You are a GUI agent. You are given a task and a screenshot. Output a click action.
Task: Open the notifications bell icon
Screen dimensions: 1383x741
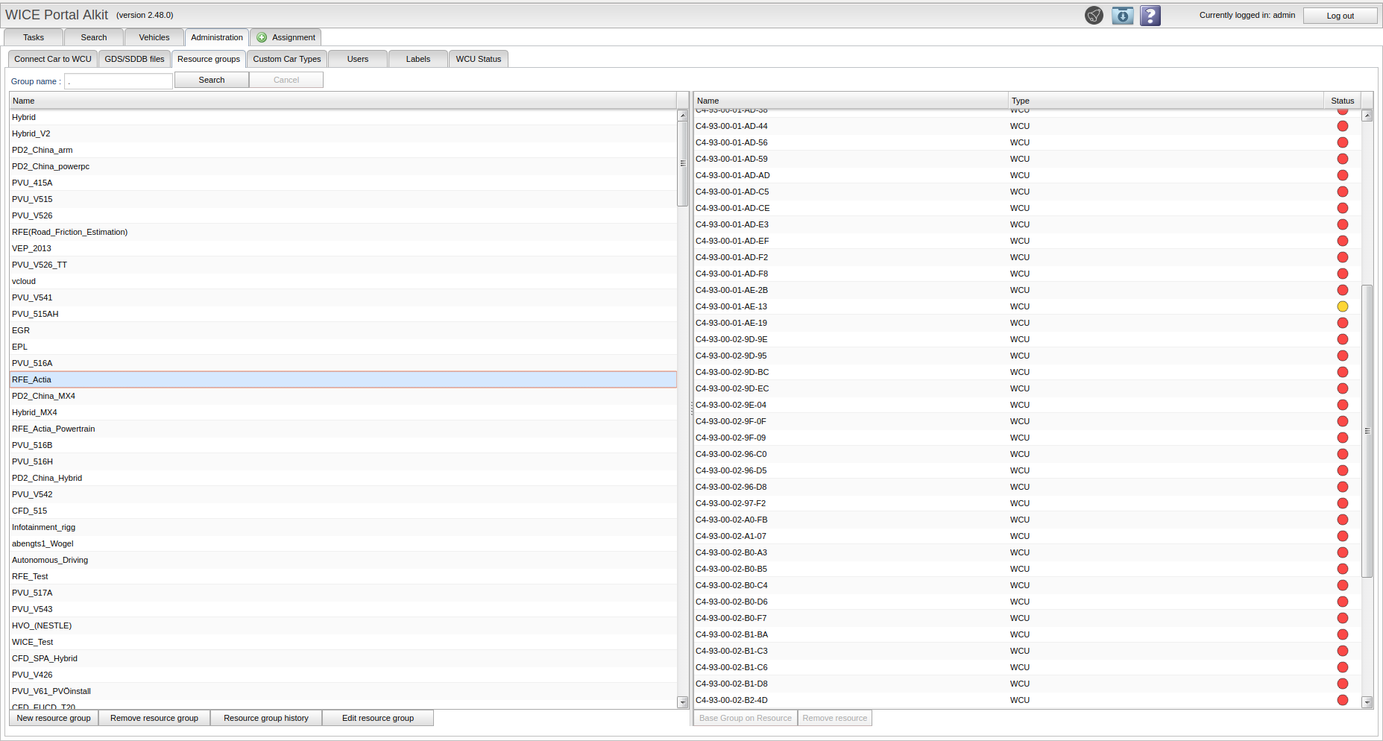pyautogui.click(x=1094, y=16)
